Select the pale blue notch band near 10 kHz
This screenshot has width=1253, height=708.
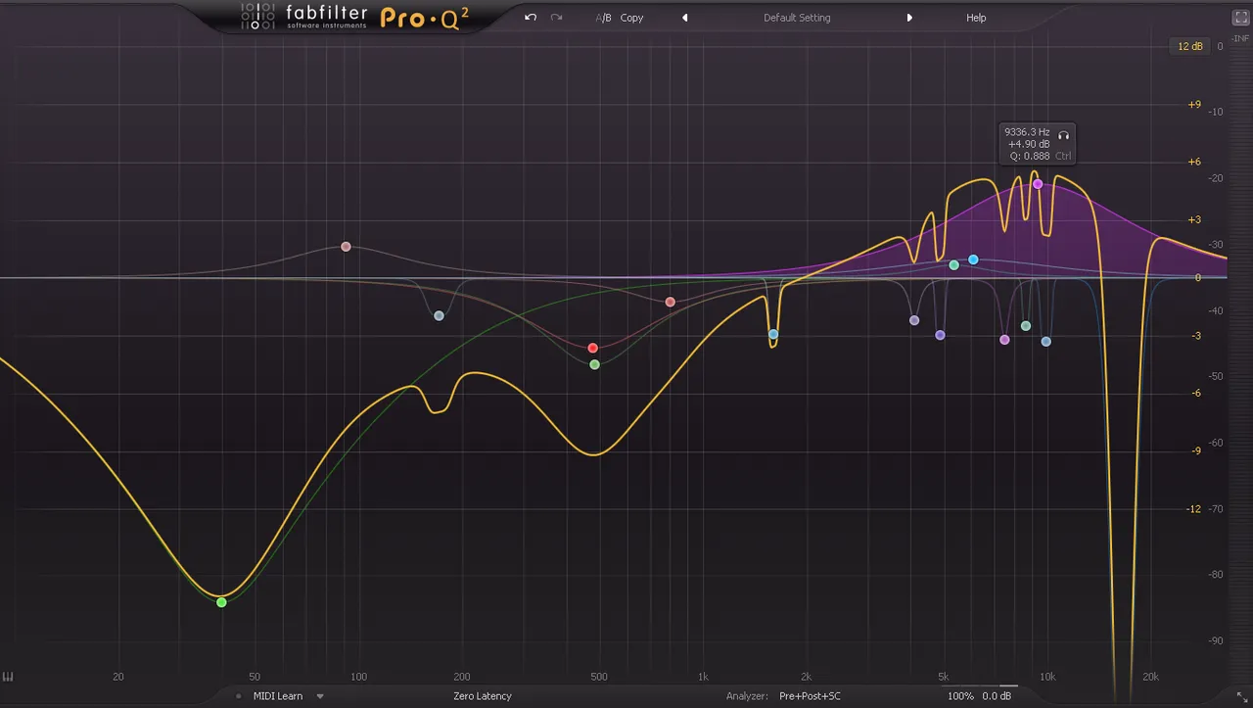coord(1045,342)
